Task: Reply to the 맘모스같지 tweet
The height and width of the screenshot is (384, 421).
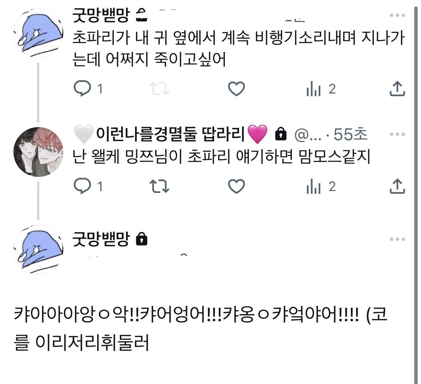Action: pos(82,186)
